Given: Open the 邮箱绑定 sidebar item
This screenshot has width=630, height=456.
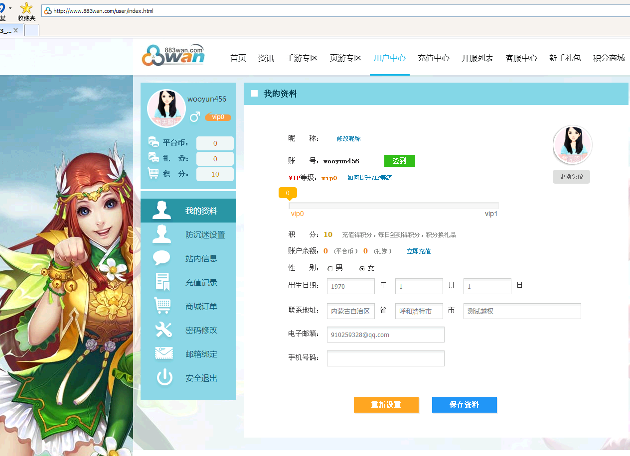Looking at the screenshot, I should (x=188, y=354).
